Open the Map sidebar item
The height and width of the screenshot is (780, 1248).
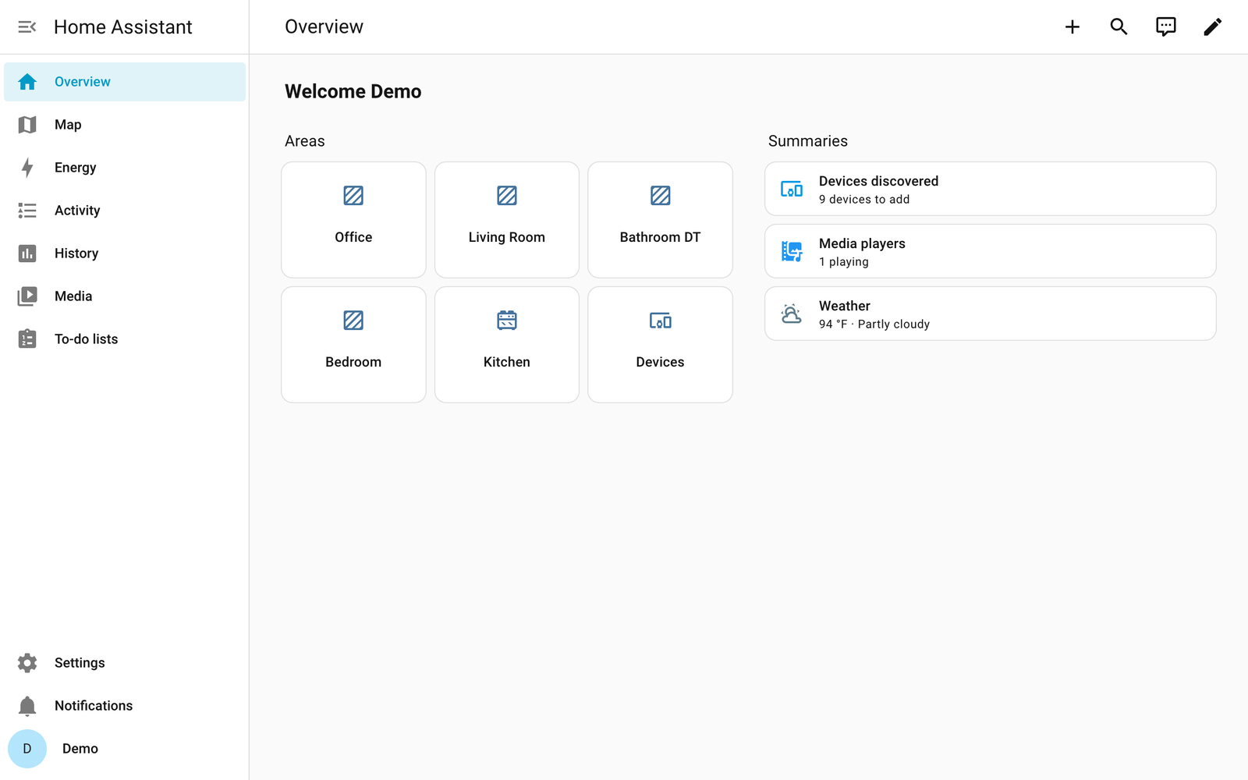click(x=125, y=125)
